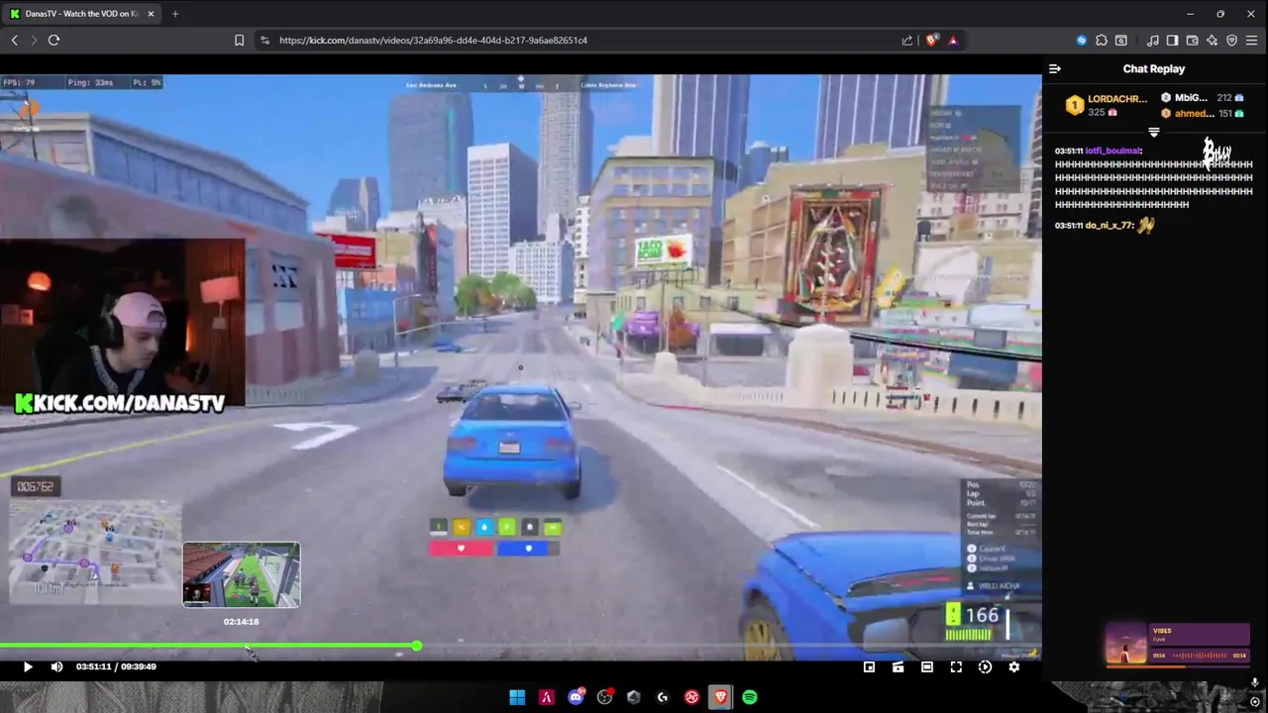Screen dimensions: 1268x713
Task: Click the video progress scrubber handle
Action: click(417, 646)
